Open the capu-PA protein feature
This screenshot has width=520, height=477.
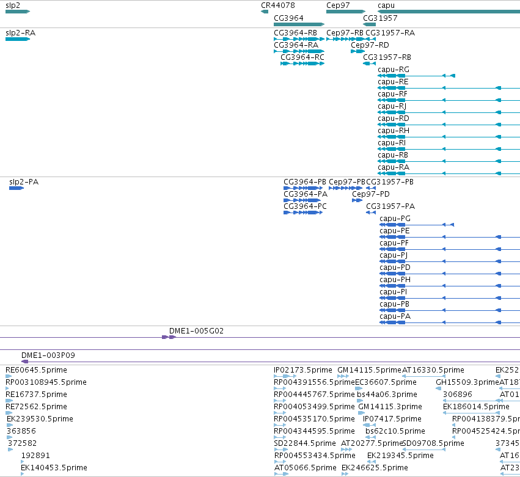click(450, 322)
